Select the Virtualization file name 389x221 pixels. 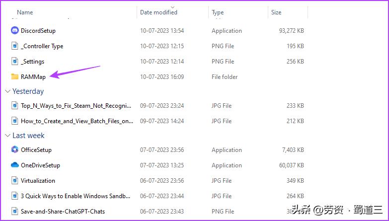[x=38, y=181]
